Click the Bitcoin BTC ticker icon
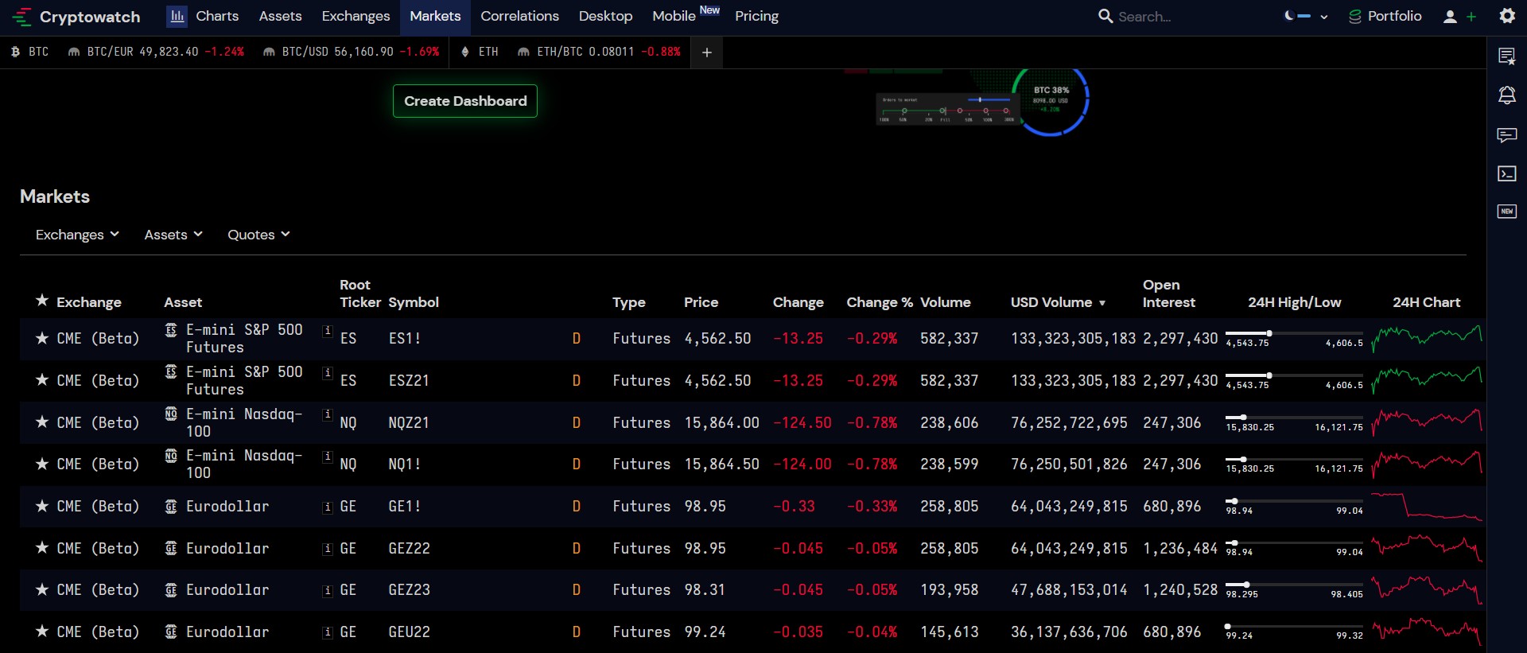The height and width of the screenshot is (653, 1527). 16,52
